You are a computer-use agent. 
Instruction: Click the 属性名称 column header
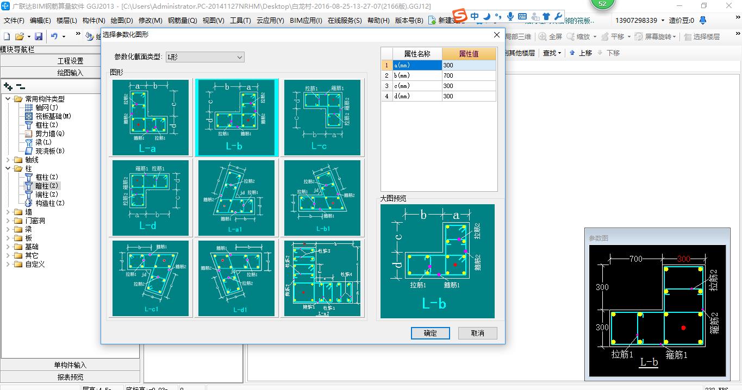click(417, 54)
